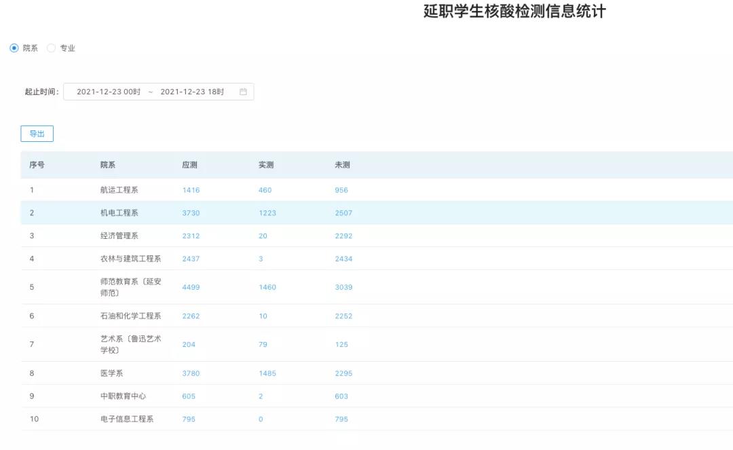
Task: Click end time 2021-12-23 18时 field
Action: pos(192,92)
